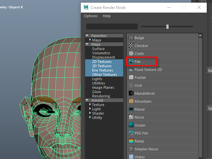Open the Options menu
212x159 pixels.
91,16
